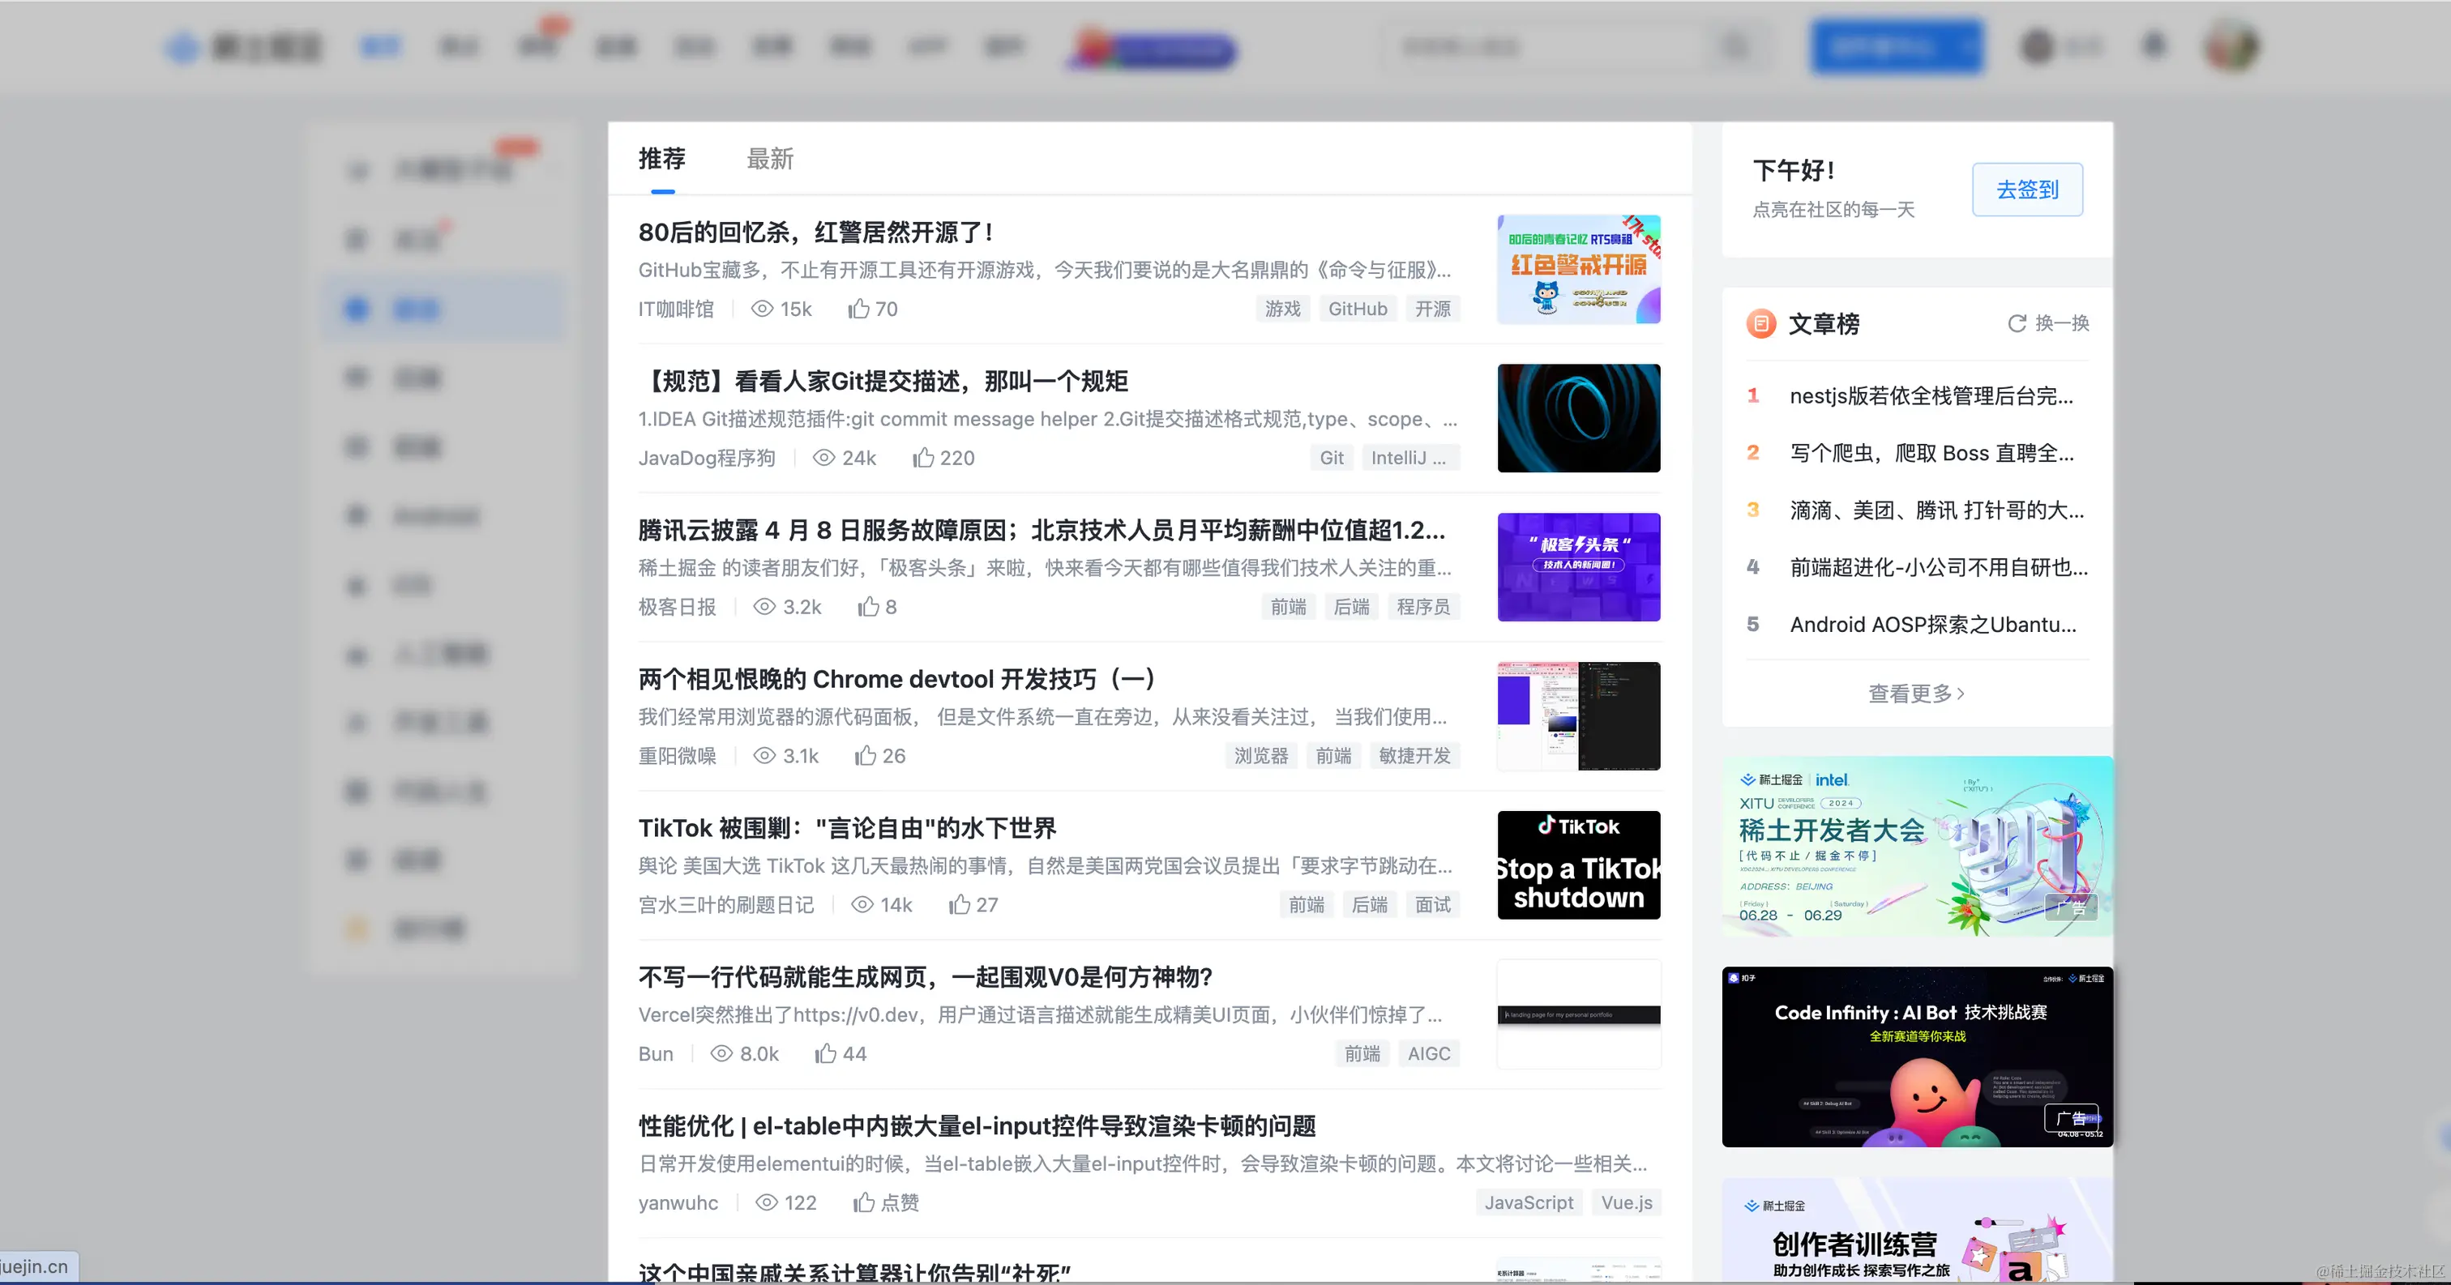Click the Vue.js tag
This screenshot has height=1285, width=2451.
[x=1626, y=1202]
